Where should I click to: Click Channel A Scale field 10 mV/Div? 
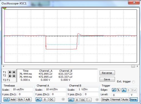coord(55,89)
